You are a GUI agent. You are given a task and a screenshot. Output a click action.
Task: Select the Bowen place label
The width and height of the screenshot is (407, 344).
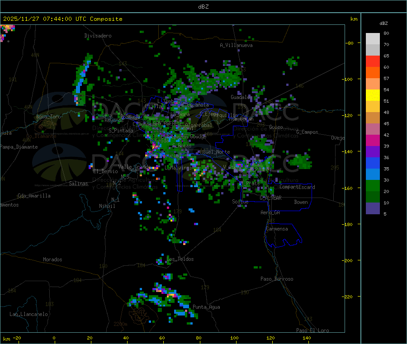click(x=301, y=202)
